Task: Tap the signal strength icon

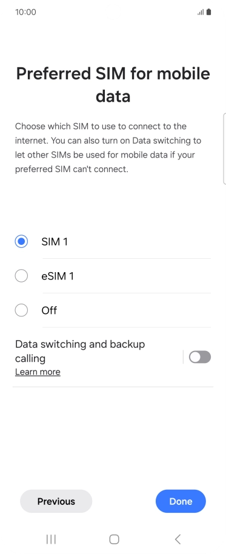Action: click(201, 12)
